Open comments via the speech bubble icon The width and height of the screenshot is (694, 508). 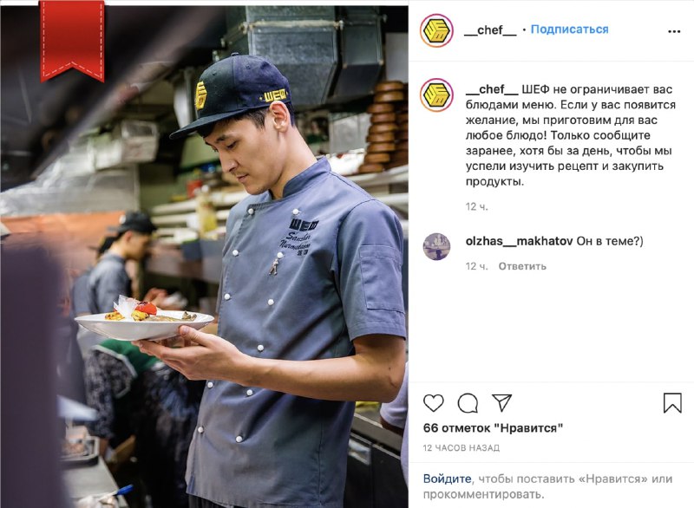(468, 403)
